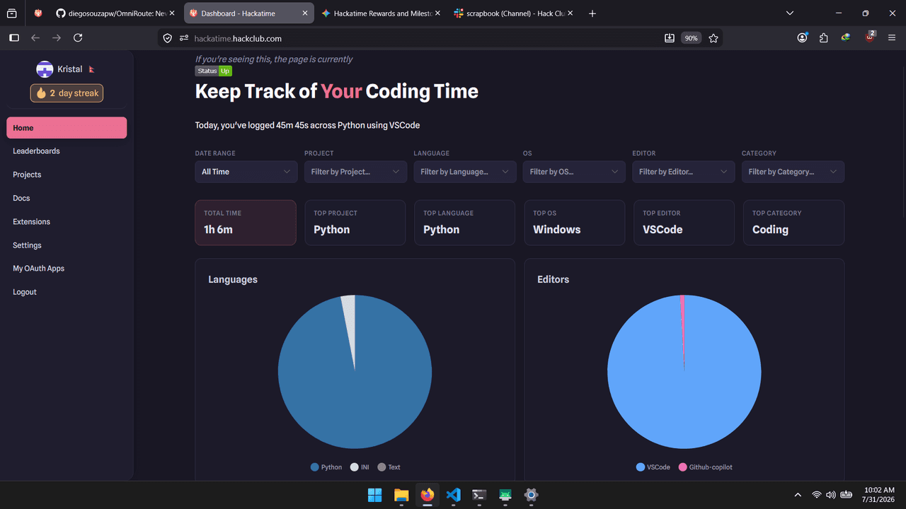Viewport: 906px width, 509px height.
Task: Select Home in the Hackatime sidebar
Action: click(x=67, y=128)
